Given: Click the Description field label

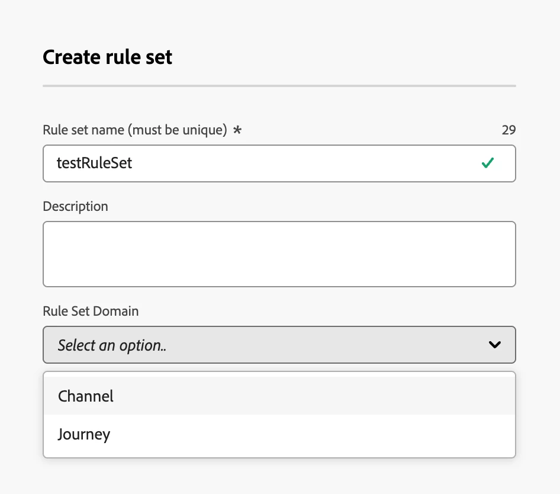Looking at the screenshot, I should click(x=76, y=206).
